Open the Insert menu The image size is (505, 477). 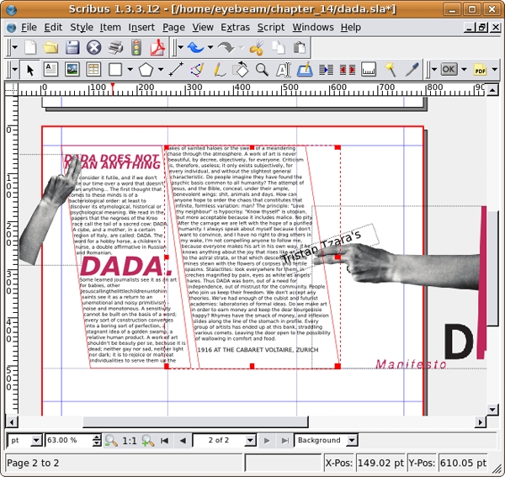[141, 27]
